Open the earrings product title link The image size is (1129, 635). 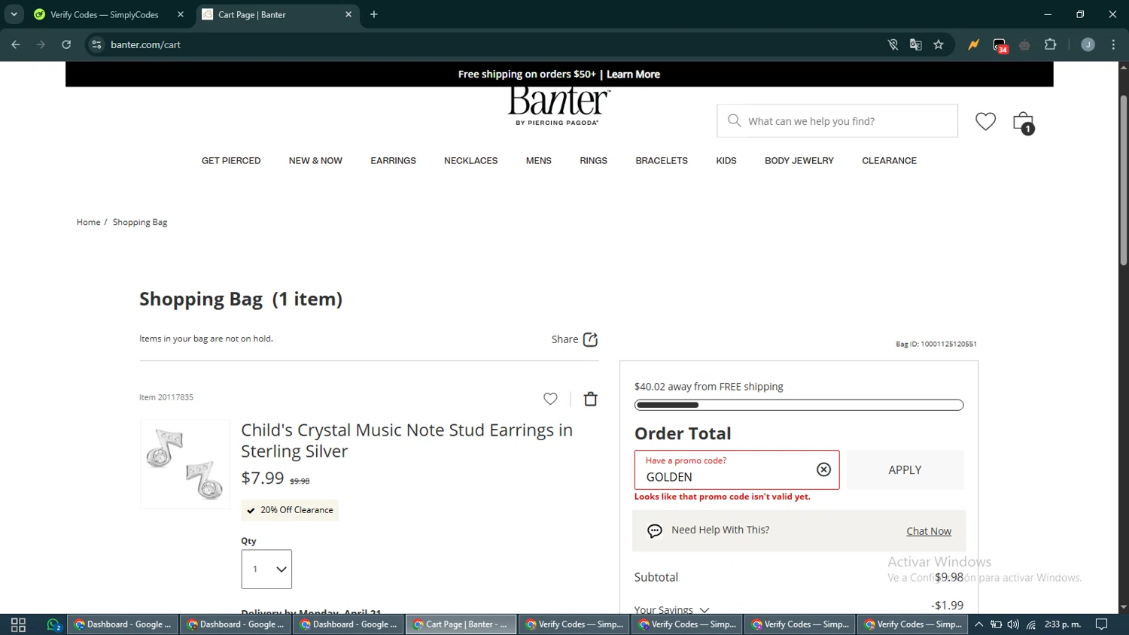[406, 440]
